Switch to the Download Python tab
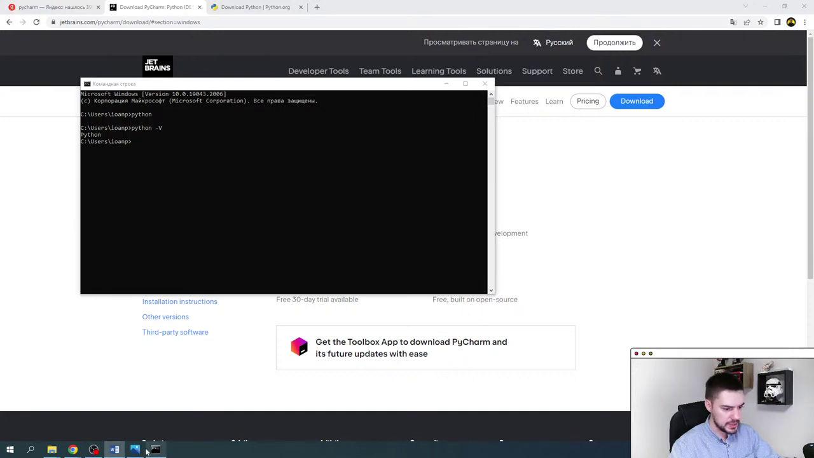The image size is (814, 458). click(x=254, y=7)
